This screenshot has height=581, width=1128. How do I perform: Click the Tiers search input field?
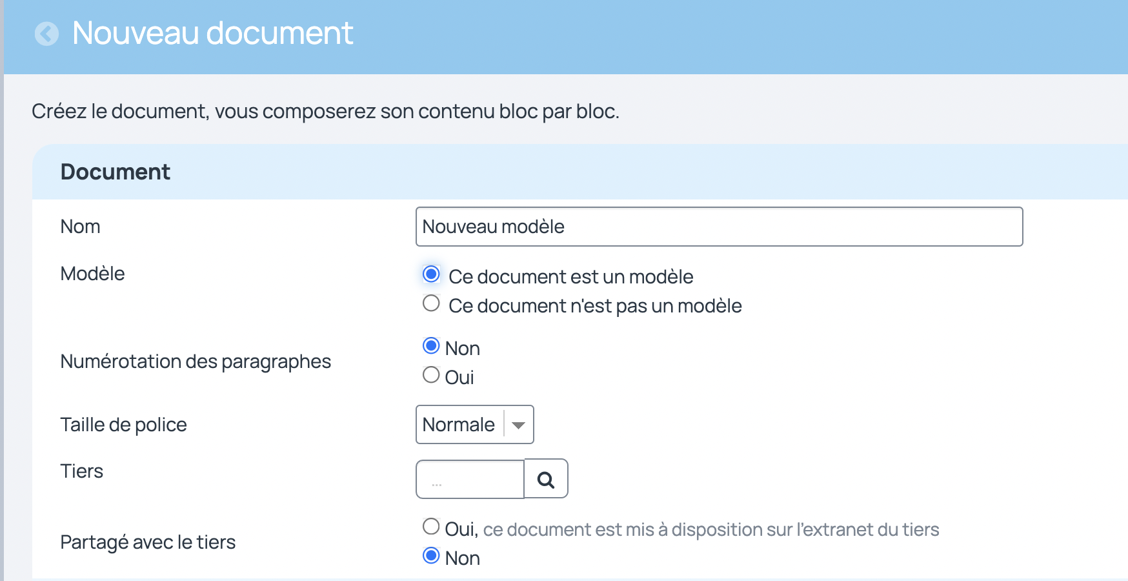click(470, 479)
